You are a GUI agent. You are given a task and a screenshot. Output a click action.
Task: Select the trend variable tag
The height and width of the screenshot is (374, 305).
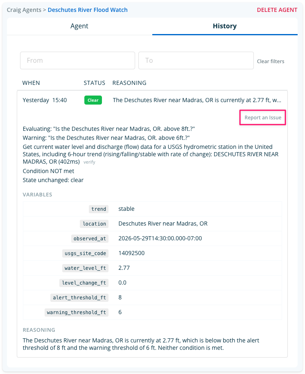coord(99,209)
